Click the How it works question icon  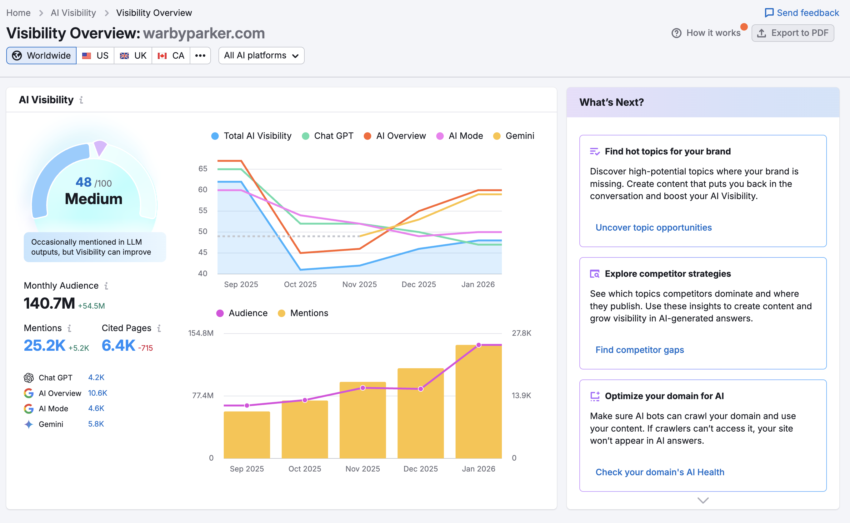[x=676, y=33]
